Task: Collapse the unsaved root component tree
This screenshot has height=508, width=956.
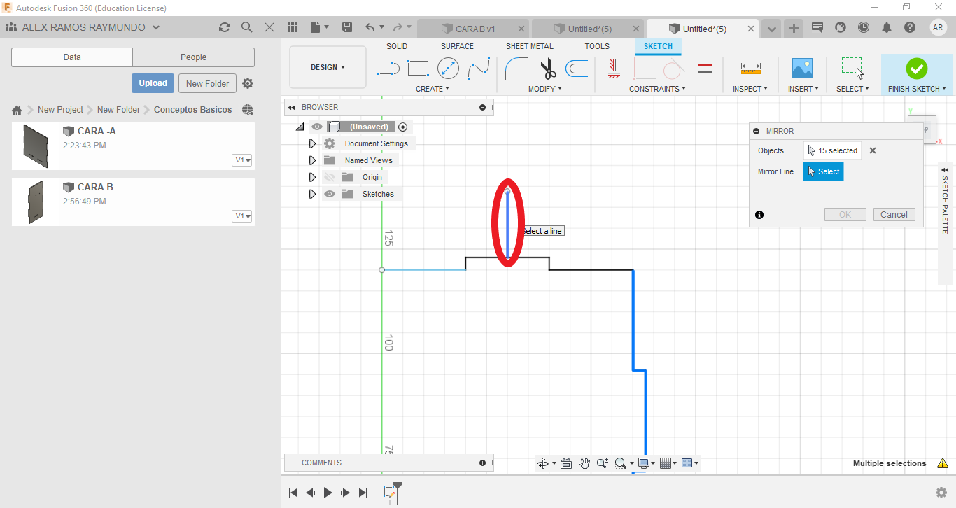Action: [300, 127]
